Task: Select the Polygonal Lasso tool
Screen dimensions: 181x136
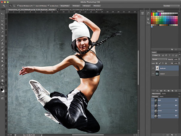Action: click(x=2, y=21)
